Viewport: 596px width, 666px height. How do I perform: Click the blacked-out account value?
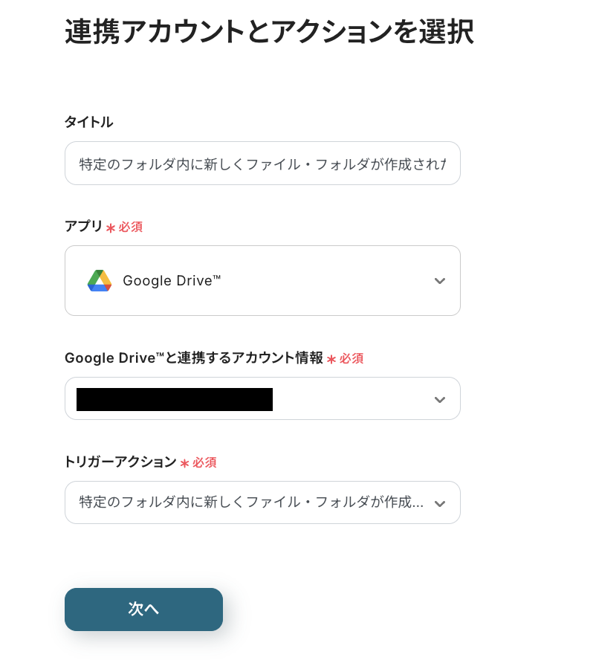tap(175, 399)
